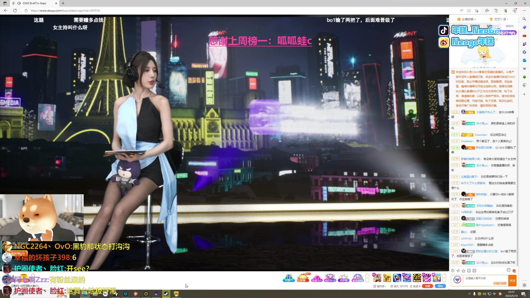Open the Microsoft 365 sidebar icon
The image size is (530, 298).
[x=524, y=52]
